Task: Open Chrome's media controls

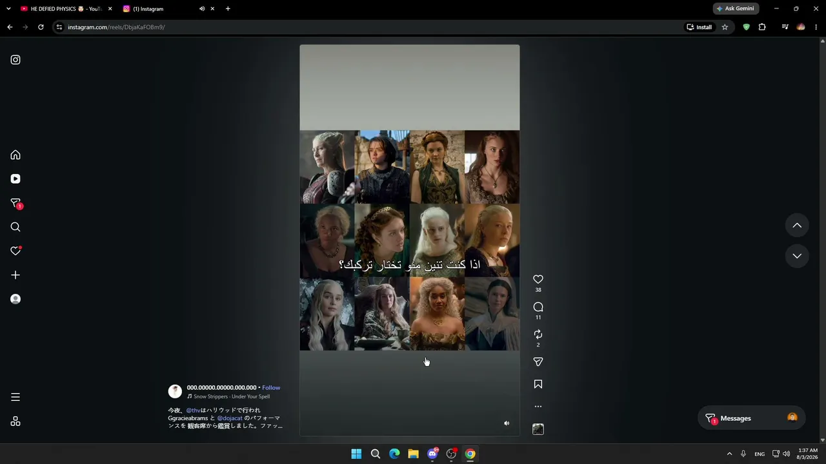Action: pyautogui.click(x=785, y=27)
